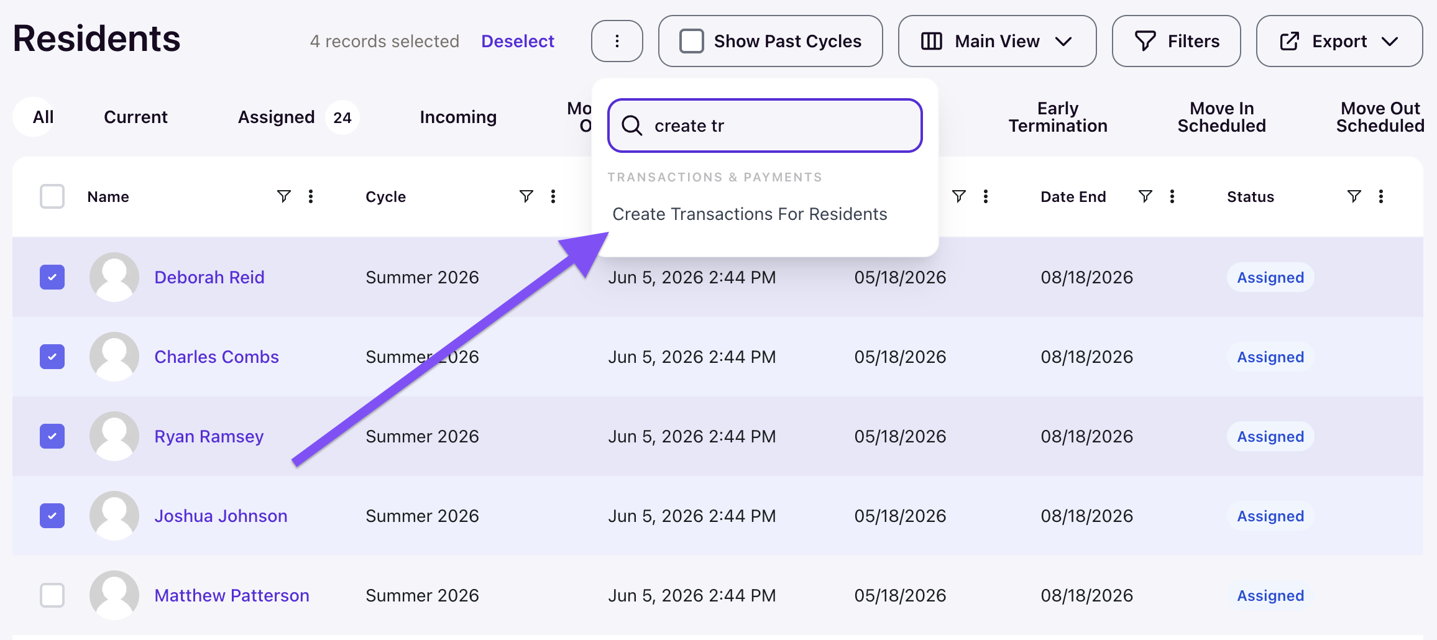Open the Early Termination tab
This screenshot has height=640, width=1437.
coord(1058,117)
